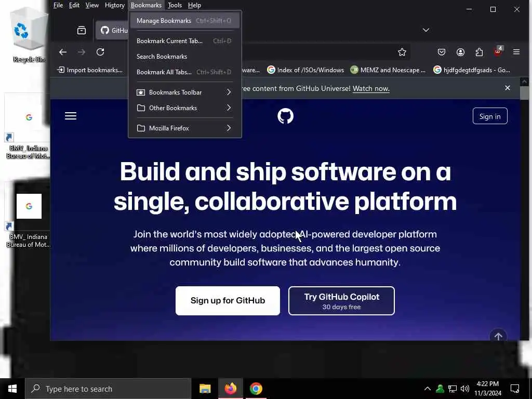Open the View menu
Image resolution: width=532 pixels, height=399 pixels.
coord(92,5)
